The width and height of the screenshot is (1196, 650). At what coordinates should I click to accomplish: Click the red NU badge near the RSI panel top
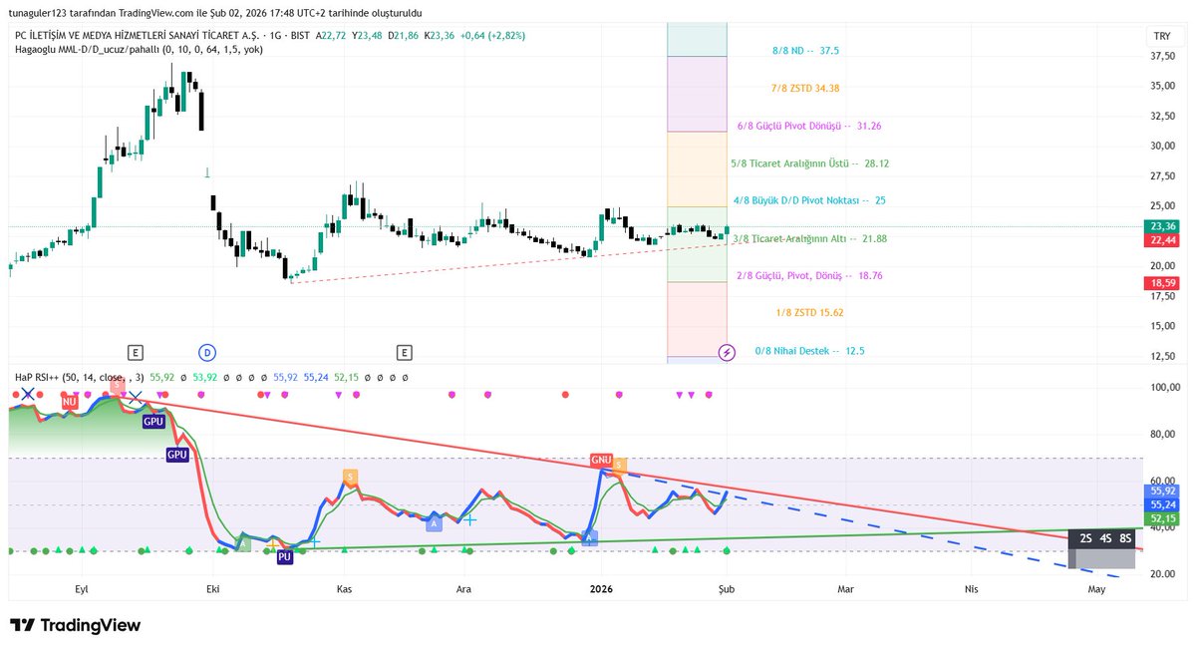[x=70, y=402]
